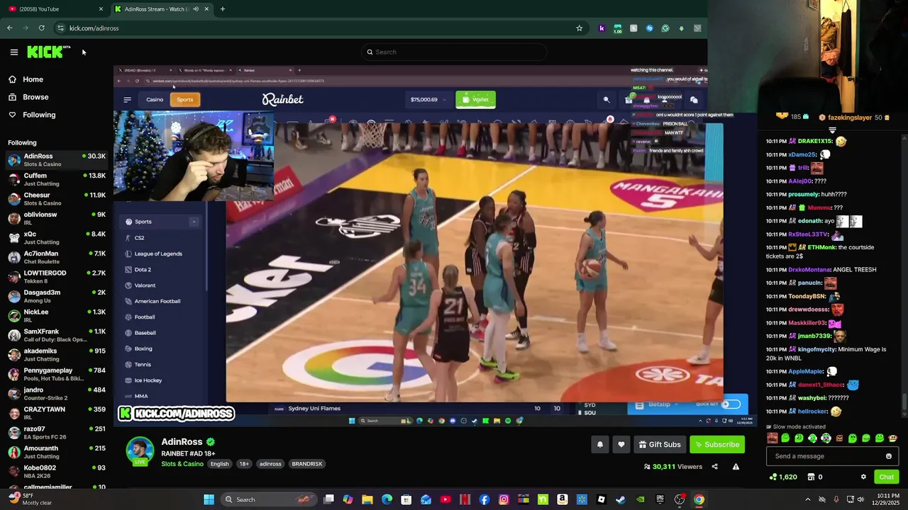Show hidden system tray icons

(x=807, y=499)
